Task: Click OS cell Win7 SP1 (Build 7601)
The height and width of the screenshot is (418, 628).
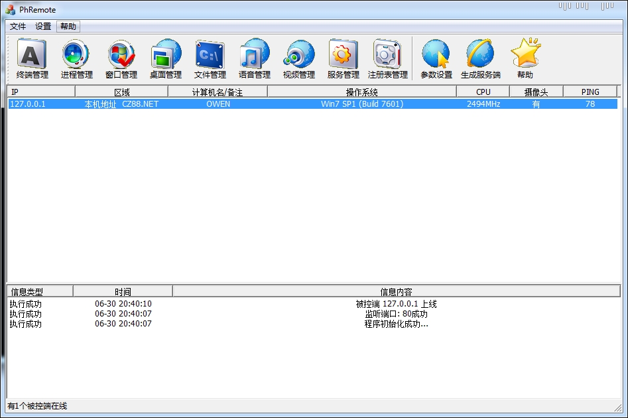Action: 362,104
